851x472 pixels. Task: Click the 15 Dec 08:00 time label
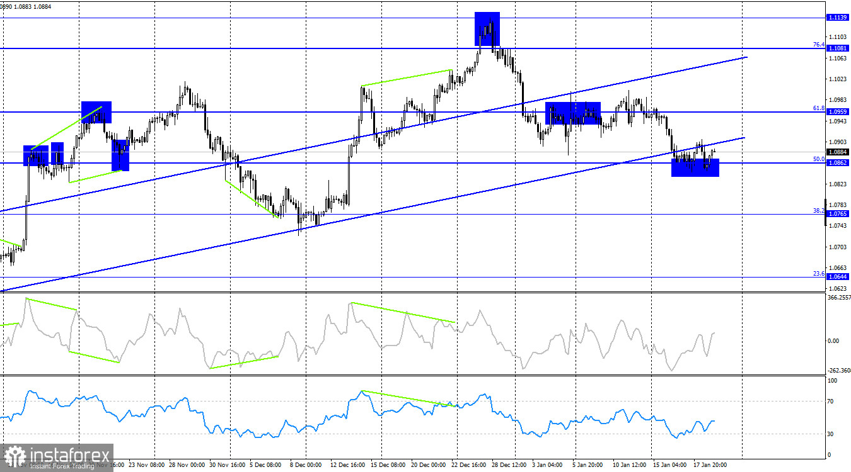coord(388,464)
